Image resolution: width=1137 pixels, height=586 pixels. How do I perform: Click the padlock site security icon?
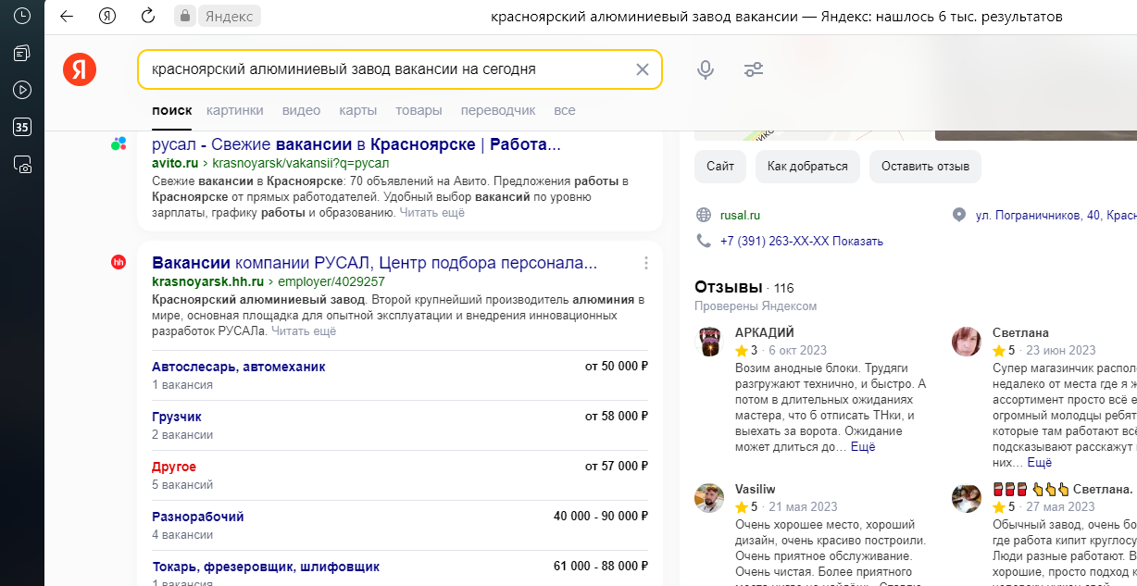186,16
